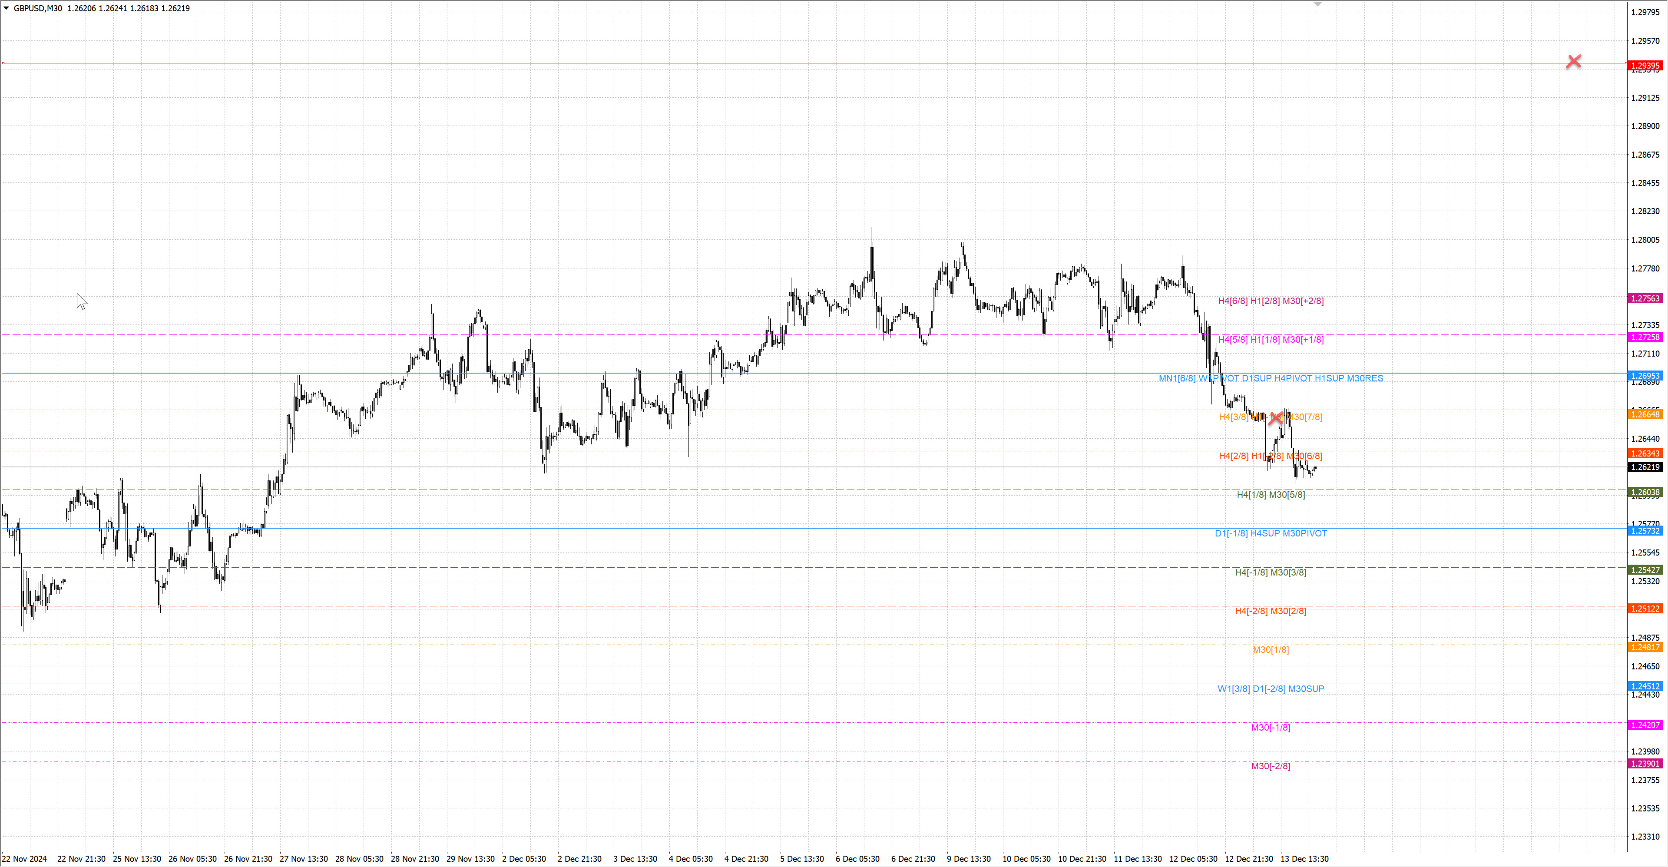Viewport: 1668px width, 867px height.
Task: Click the magenta 1.27258 price tag
Action: pos(1645,338)
